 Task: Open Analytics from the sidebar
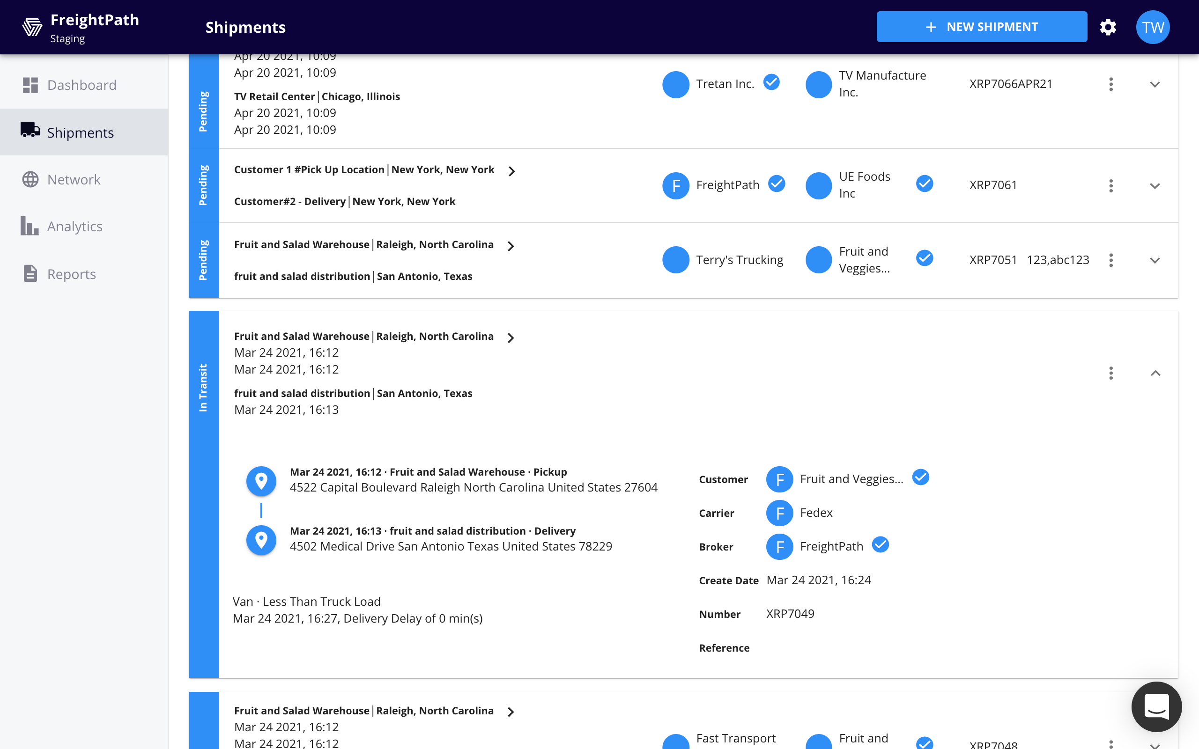click(75, 227)
